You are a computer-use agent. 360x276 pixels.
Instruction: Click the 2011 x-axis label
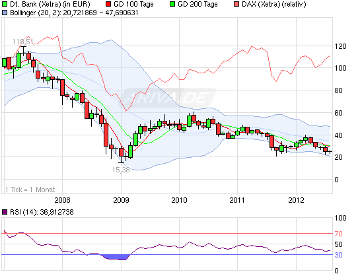(x=237, y=200)
